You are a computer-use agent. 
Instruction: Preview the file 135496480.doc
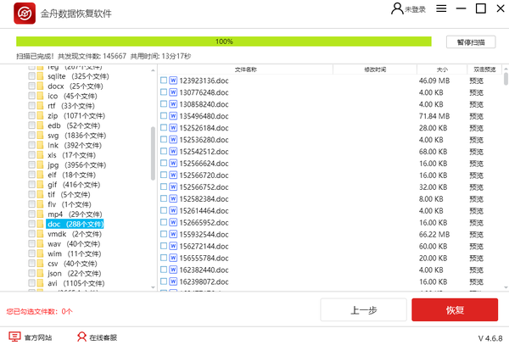(x=477, y=116)
